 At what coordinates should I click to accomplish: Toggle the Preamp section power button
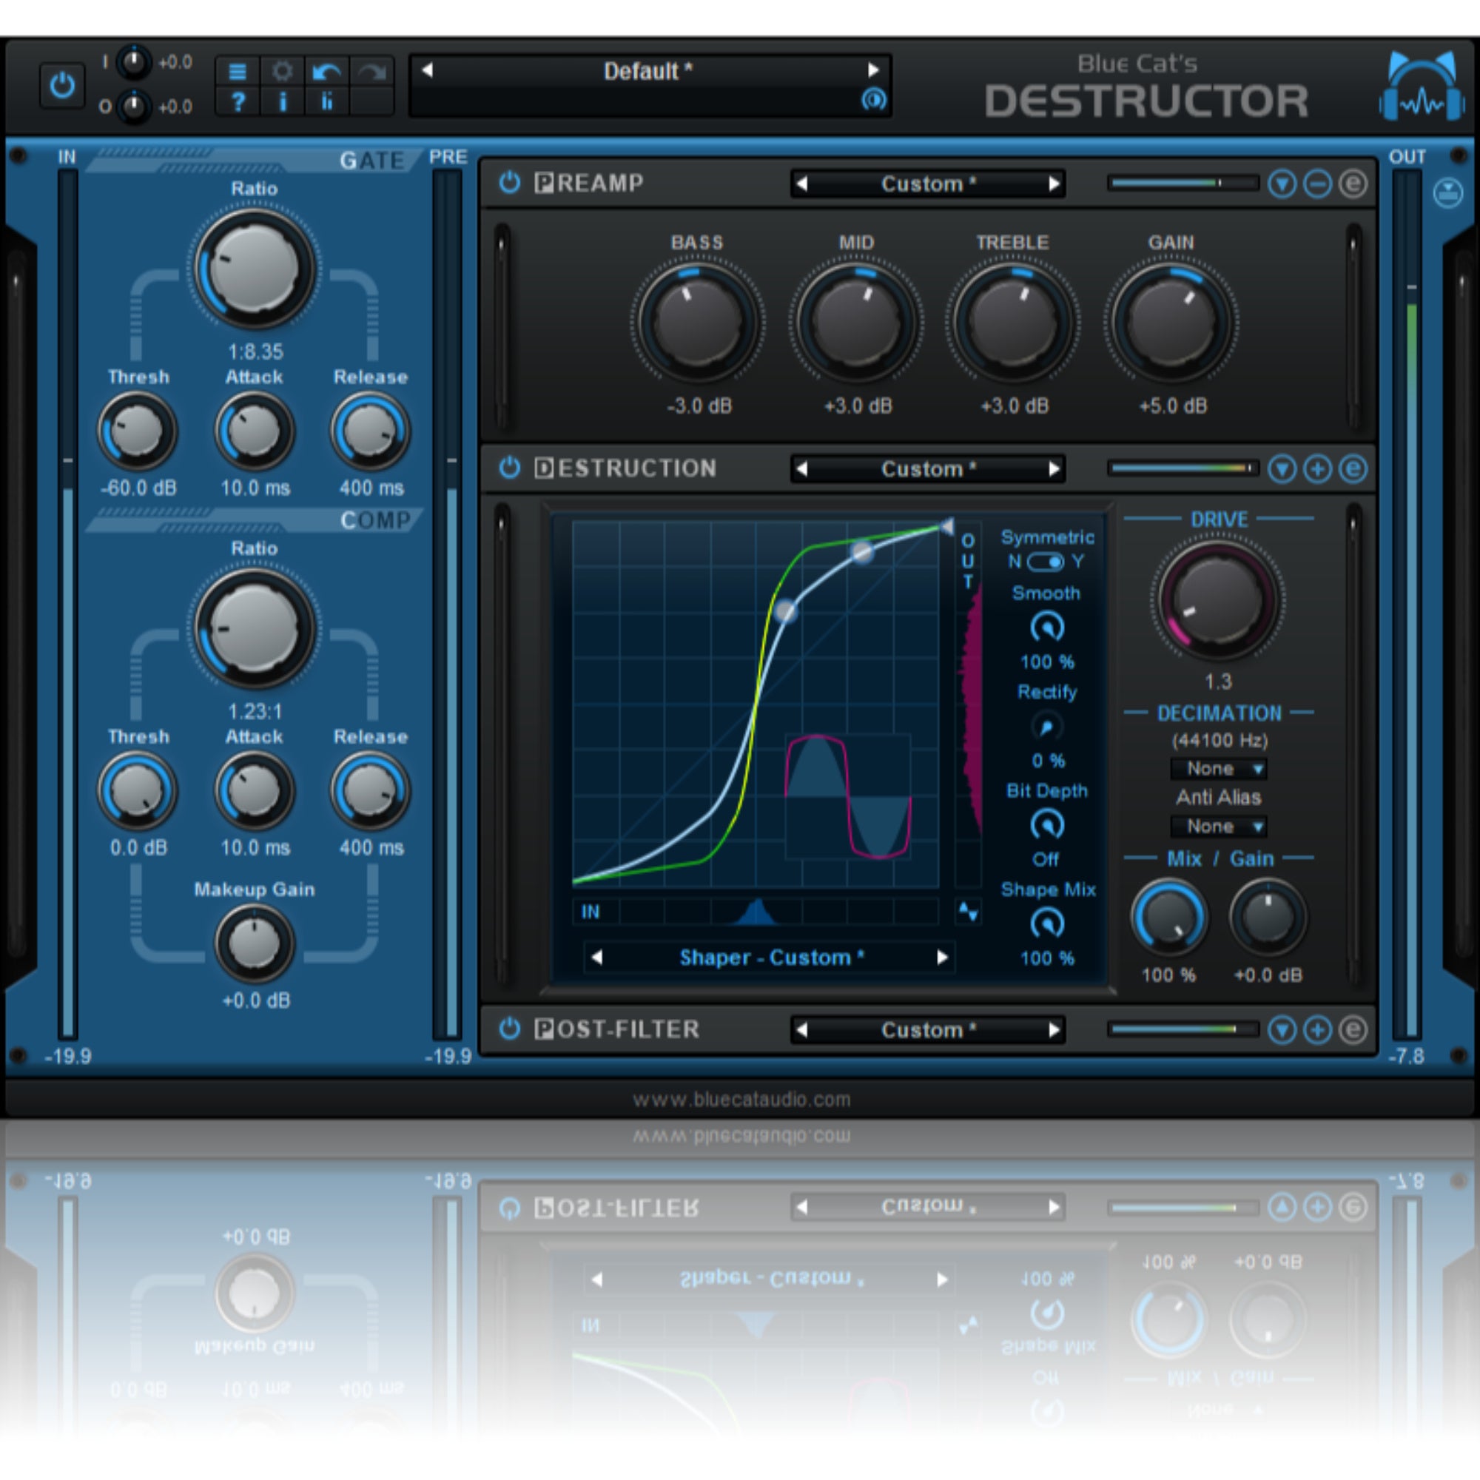coord(509,183)
